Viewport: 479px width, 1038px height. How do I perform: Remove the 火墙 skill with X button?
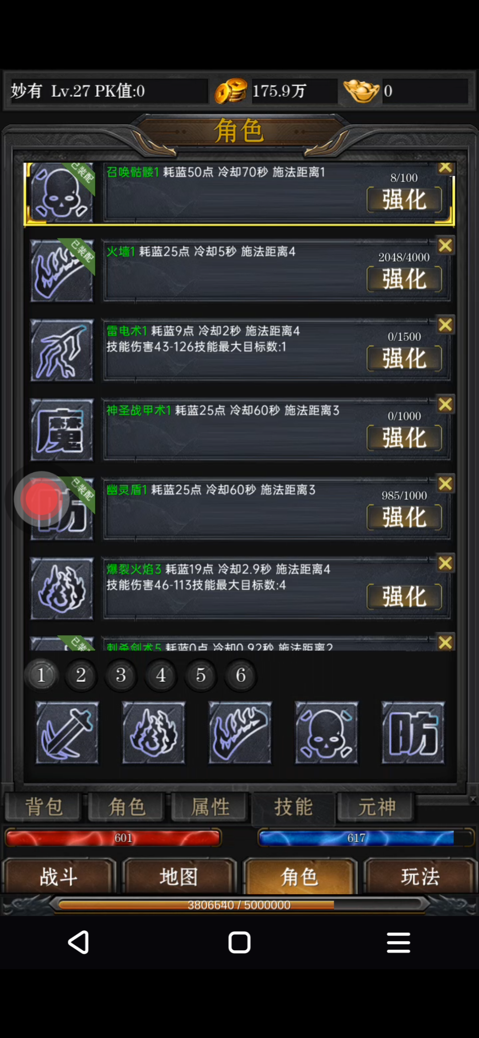tap(445, 245)
